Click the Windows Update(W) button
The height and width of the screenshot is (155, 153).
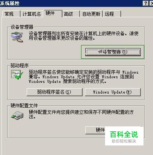pos(113,92)
